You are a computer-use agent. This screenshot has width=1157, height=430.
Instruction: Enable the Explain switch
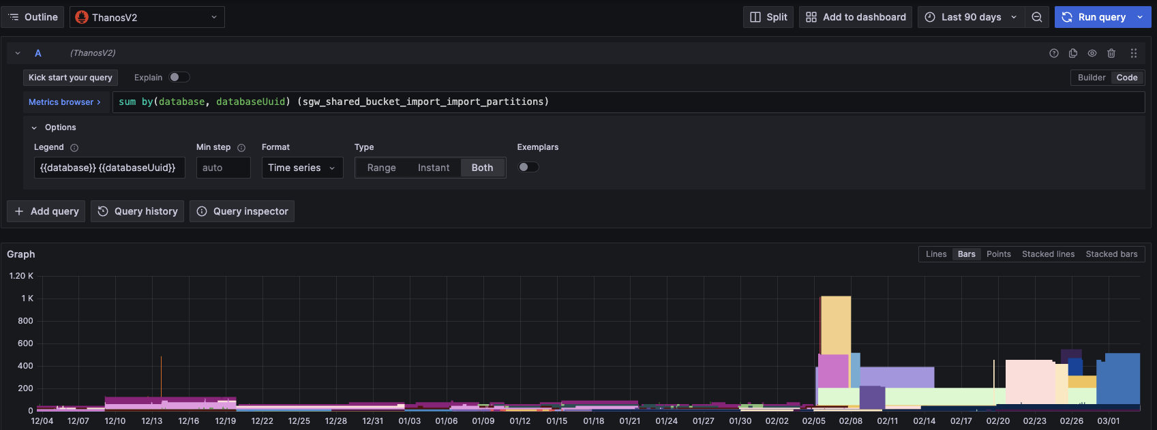pyautogui.click(x=179, y=77)
